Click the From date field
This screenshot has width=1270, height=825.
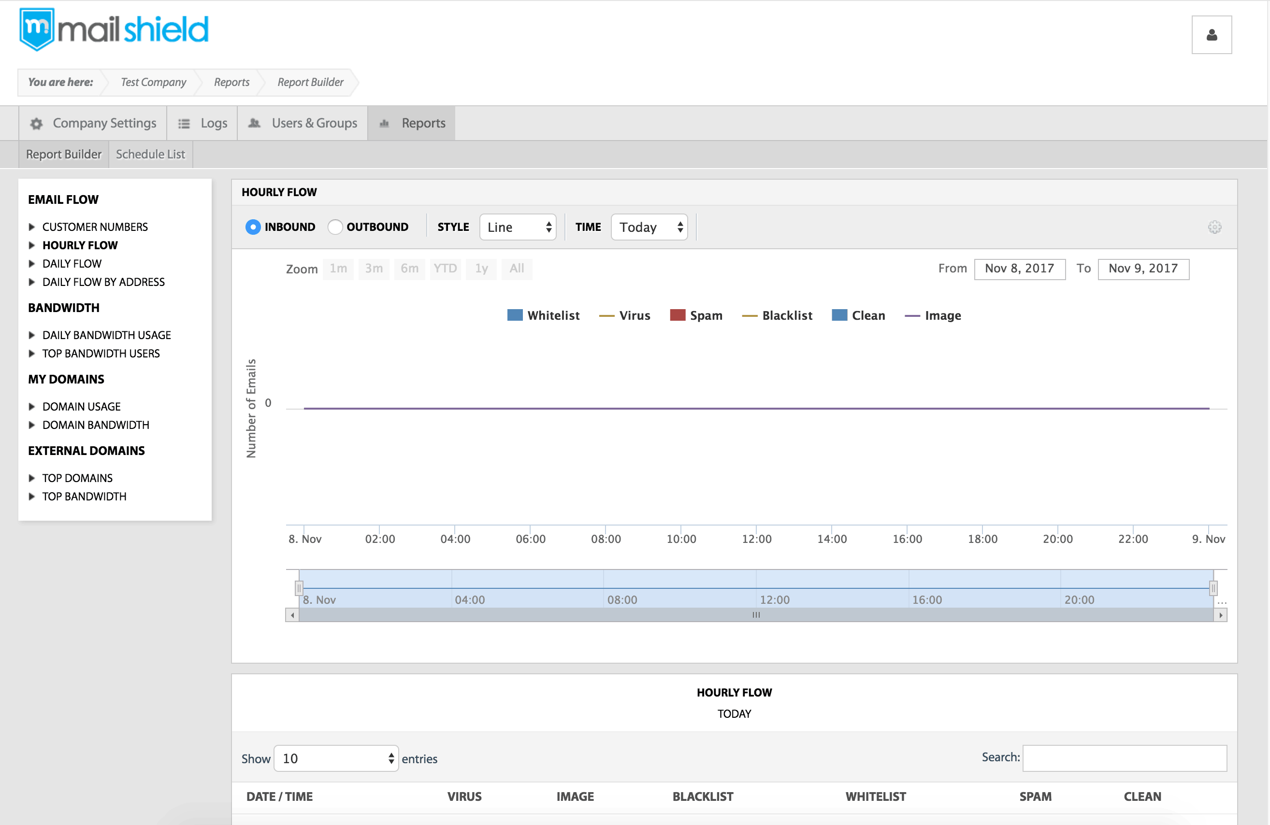[1020, 269]
